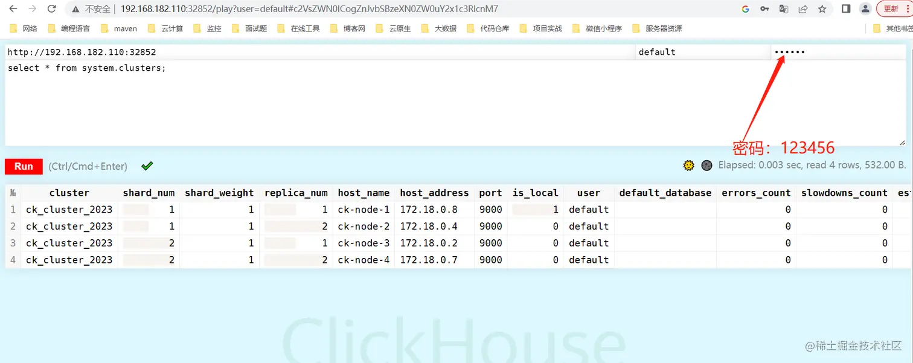Click the 172.18.0.7 host address cell
Viewport: 913px width, 363px height.
tap(434, 260)
